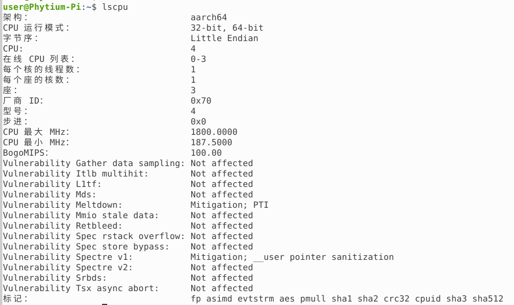Click the 32-bit, 64-bit value
The height and width of the screenshot is (305, 514).
coord(227,28)
